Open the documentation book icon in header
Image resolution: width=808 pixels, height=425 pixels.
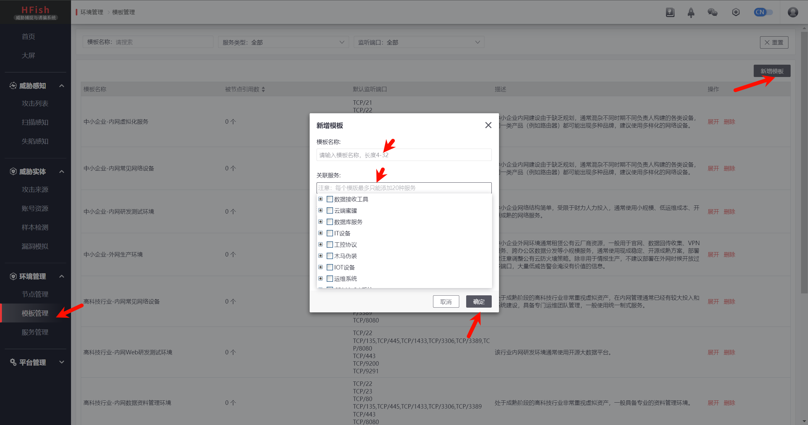point(670,12)
